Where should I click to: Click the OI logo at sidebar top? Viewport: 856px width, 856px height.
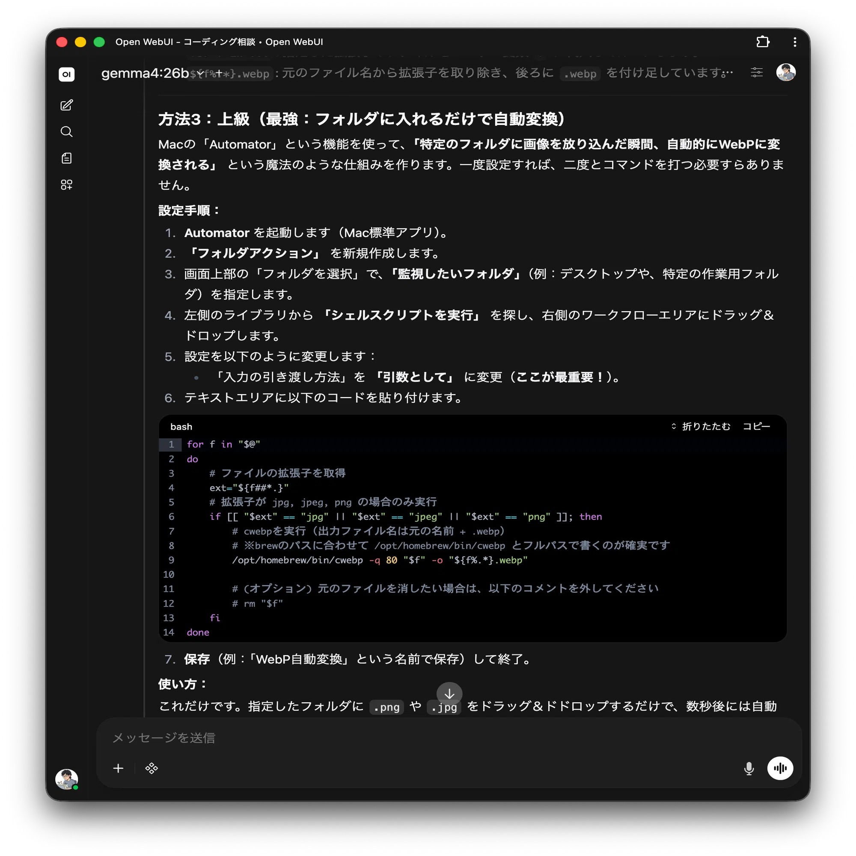[x=66, y=74]
